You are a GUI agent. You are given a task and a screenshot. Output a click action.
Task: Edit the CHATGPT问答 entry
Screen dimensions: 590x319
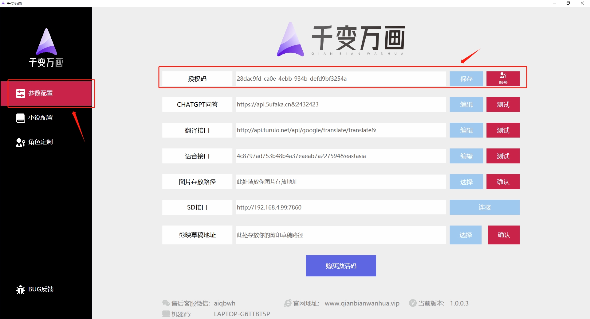click(466, 105)
